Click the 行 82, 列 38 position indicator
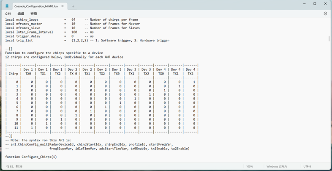 pyautogui.click(x=14, y=166)
